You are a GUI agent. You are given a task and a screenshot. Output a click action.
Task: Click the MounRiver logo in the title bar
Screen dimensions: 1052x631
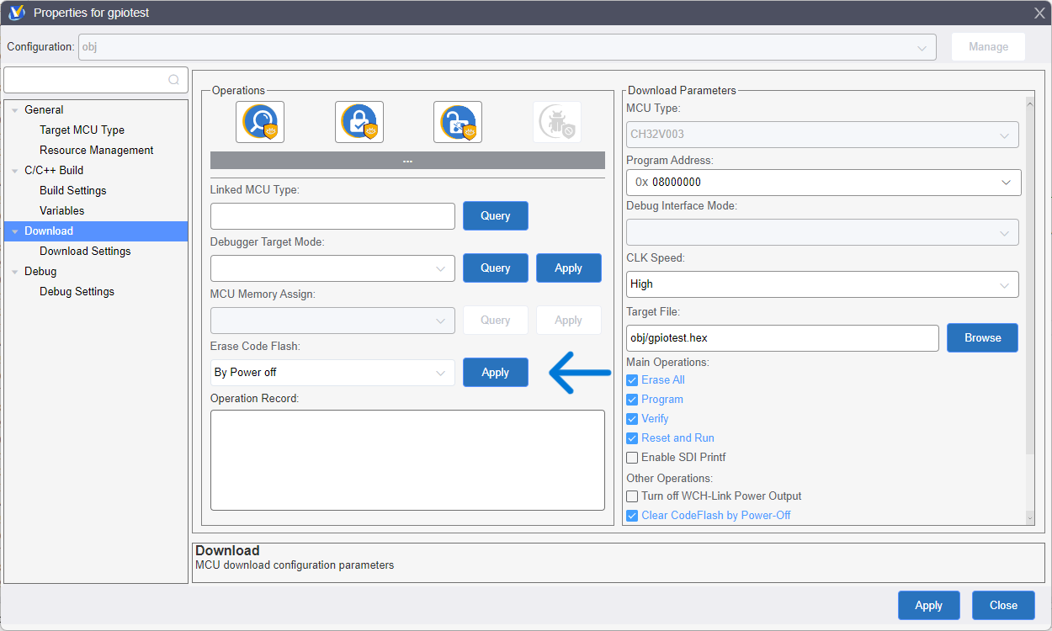(x=16, y=13)
